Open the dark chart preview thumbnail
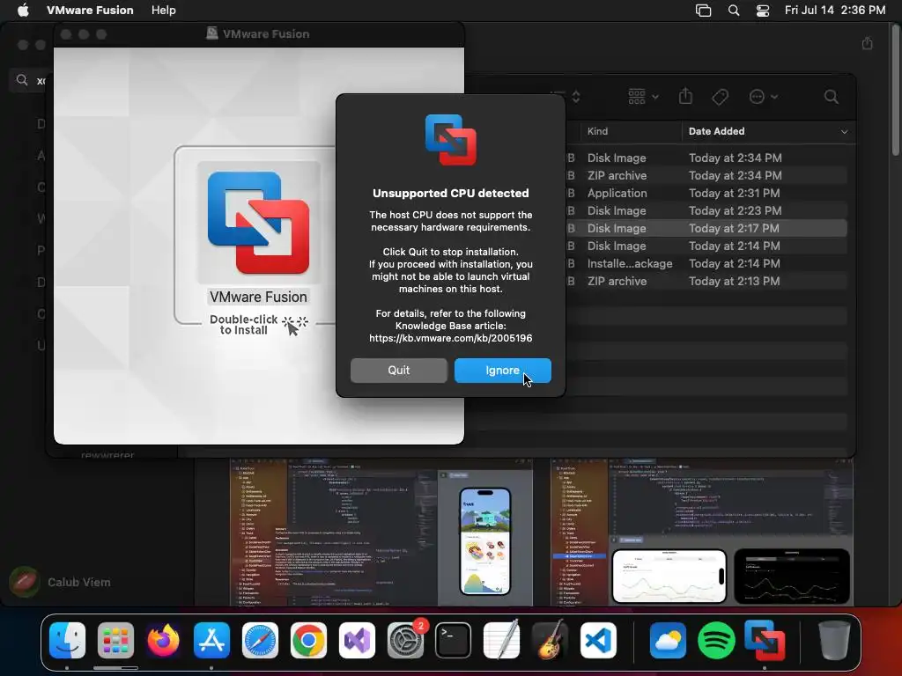Image resolution: width=902 pixels, height=676 pixels. point(792,577)
